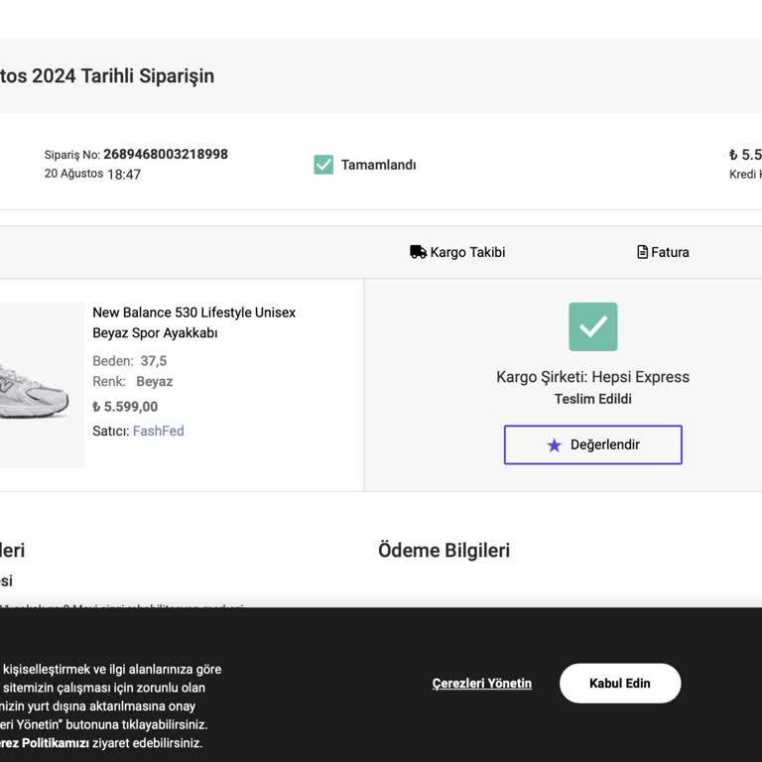The image size is (762, 762).
Task: Open the Fatura invoice link
Action: click(663, 252)
